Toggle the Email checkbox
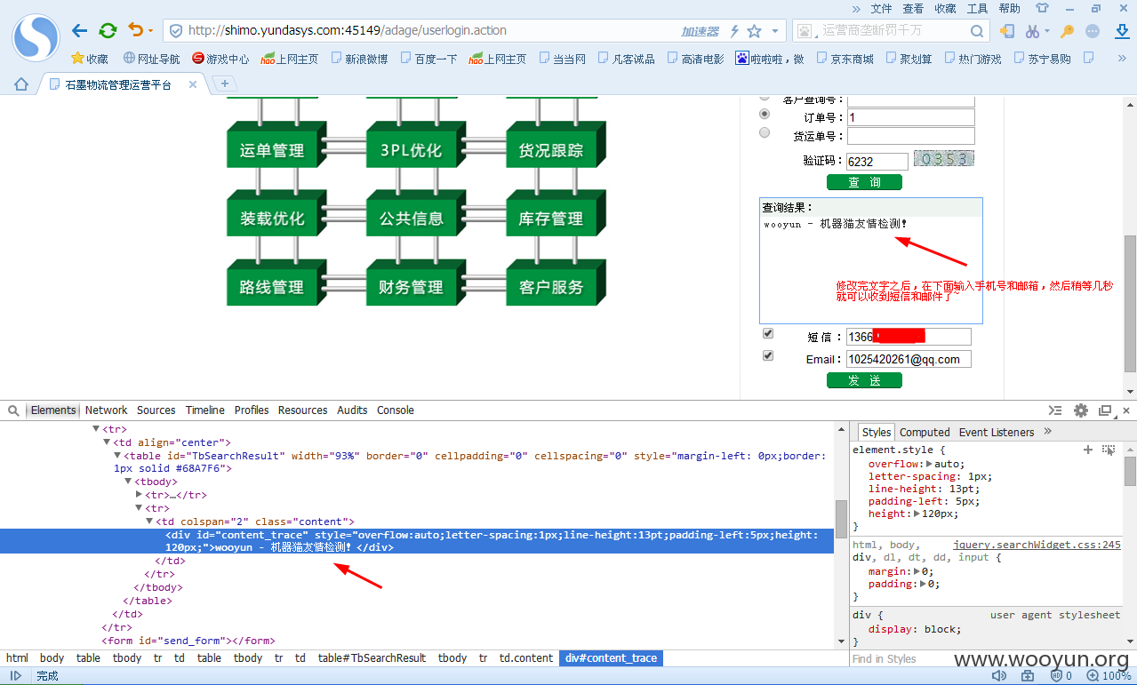Image resolution: width=1137 pixels, height=685 pixels. tap(768, 355)
